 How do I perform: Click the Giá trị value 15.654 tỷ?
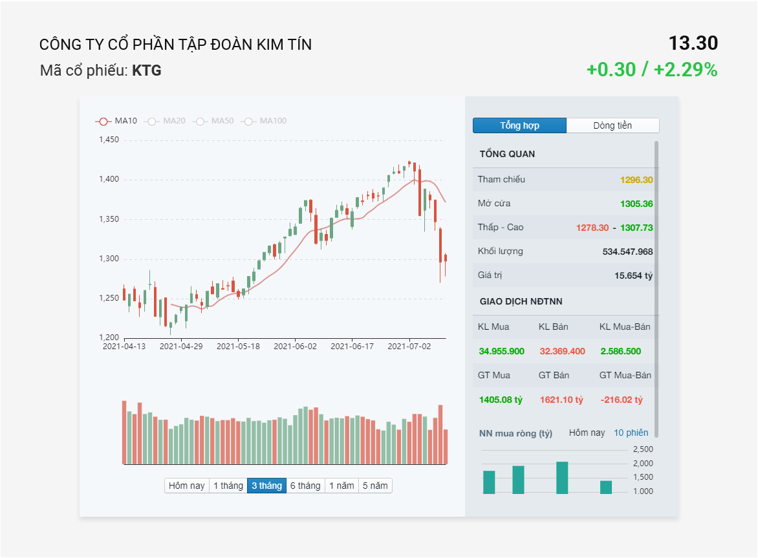(x=633, y=276)
